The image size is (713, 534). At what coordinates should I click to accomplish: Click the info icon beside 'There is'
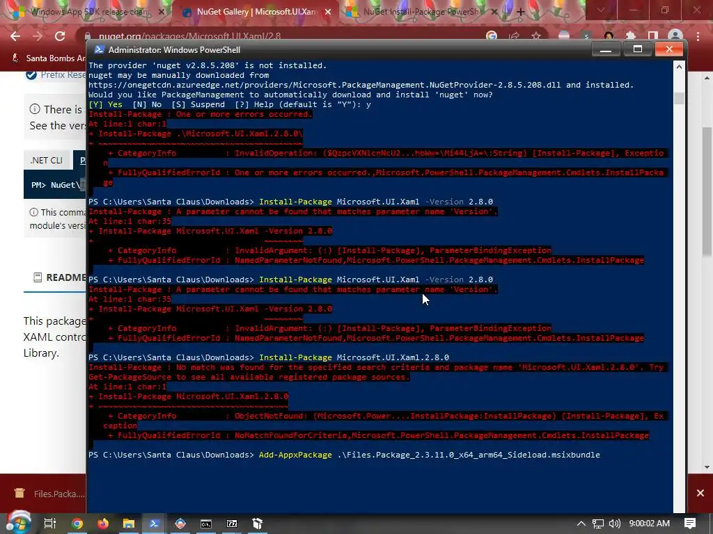35,109
